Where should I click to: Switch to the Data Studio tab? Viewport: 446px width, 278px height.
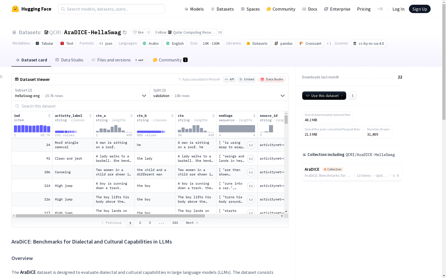coord(69,60)
